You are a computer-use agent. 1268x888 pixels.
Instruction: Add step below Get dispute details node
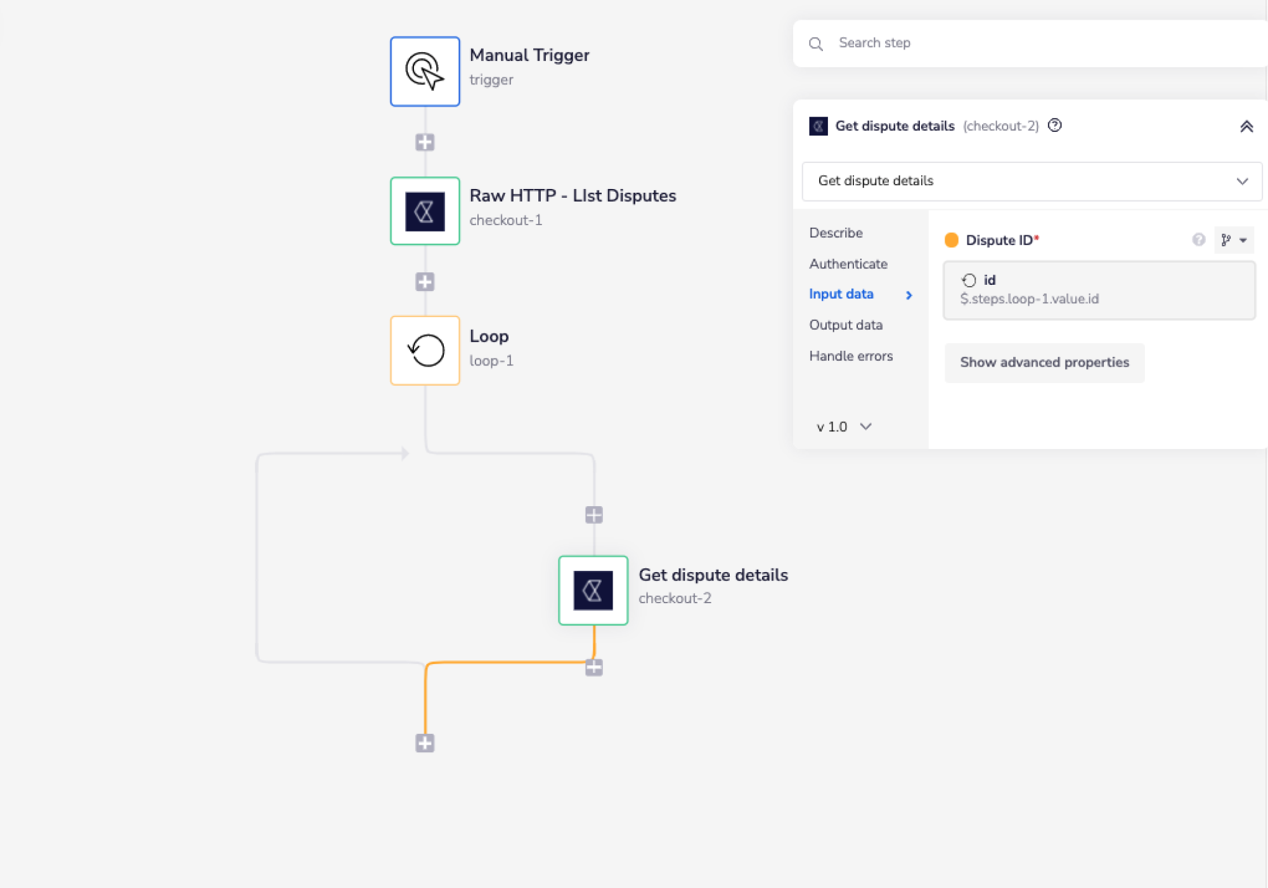click(x=593, y=667)
